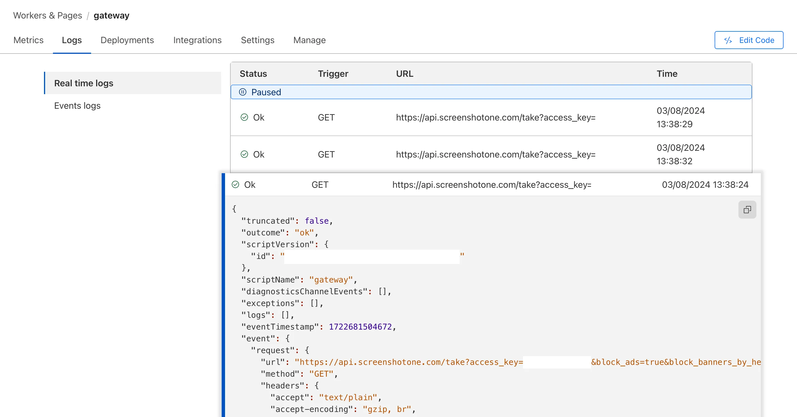This screenshot has height=417, width=797.
Task: Select Events logs in sidebar
Action: click(x=77, y=105)
